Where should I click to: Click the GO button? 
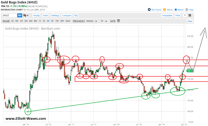(19, 15)
